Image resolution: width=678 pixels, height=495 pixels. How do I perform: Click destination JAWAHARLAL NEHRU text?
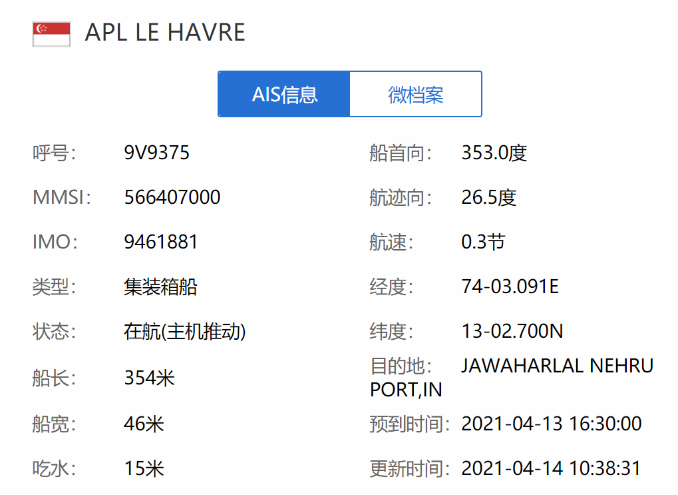pyautogui.click(x=558, y=366)
